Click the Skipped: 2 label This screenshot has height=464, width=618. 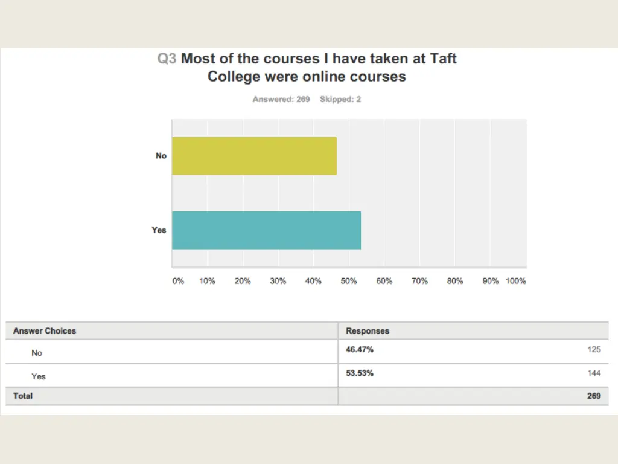point(340,100)
